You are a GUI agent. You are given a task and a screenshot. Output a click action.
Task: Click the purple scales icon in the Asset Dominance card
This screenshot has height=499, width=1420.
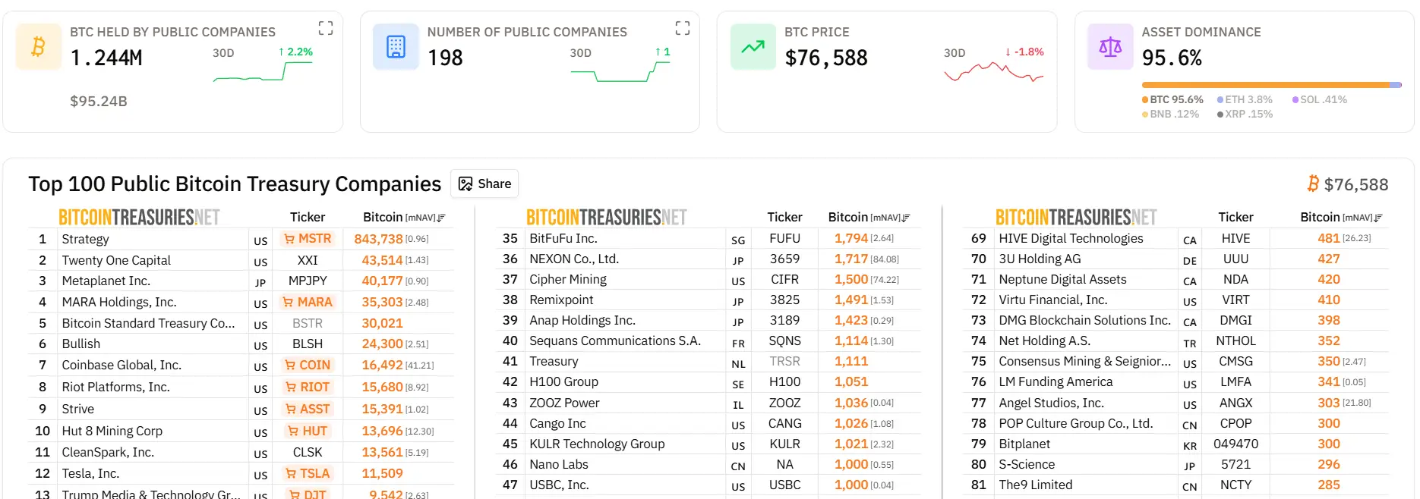pos(1110,47)
